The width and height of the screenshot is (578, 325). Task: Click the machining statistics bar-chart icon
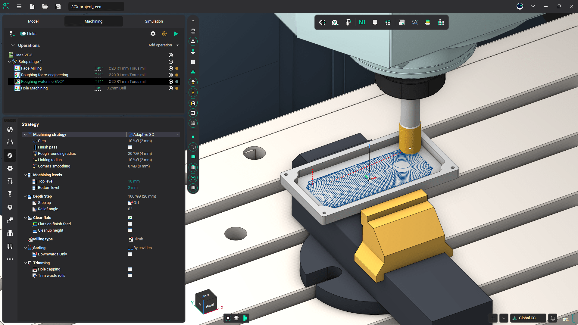(441, 22)
